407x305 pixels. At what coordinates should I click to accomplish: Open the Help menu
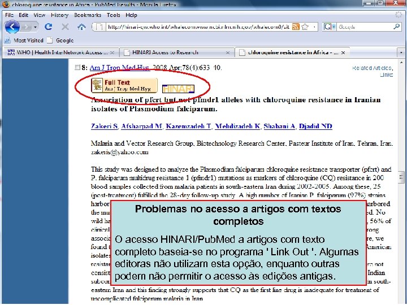point(131,15)
